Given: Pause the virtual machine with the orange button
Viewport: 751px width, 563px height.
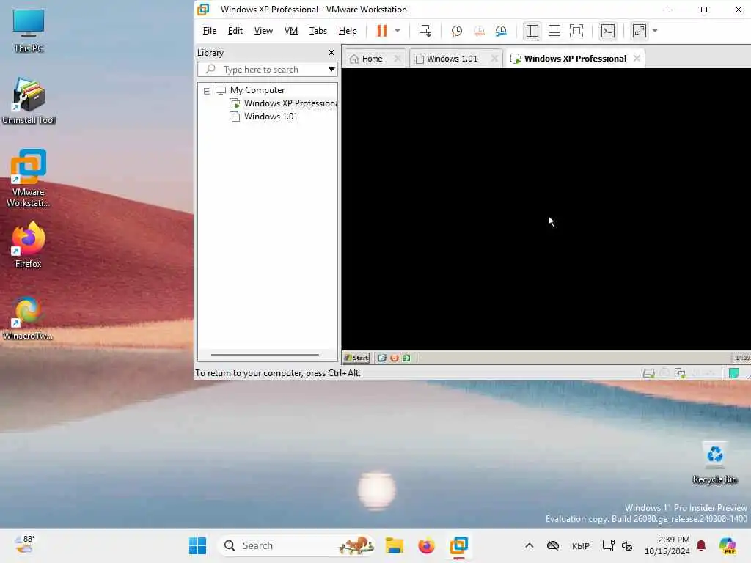Looking at the screenshot, I should (381, 31).
